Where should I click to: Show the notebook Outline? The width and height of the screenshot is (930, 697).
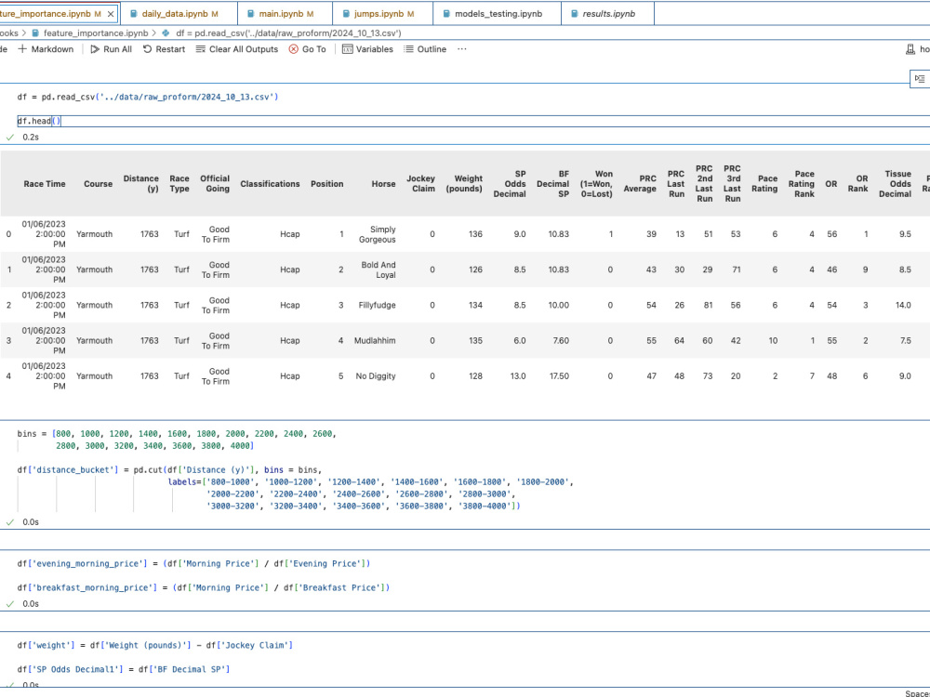point(425,49)
